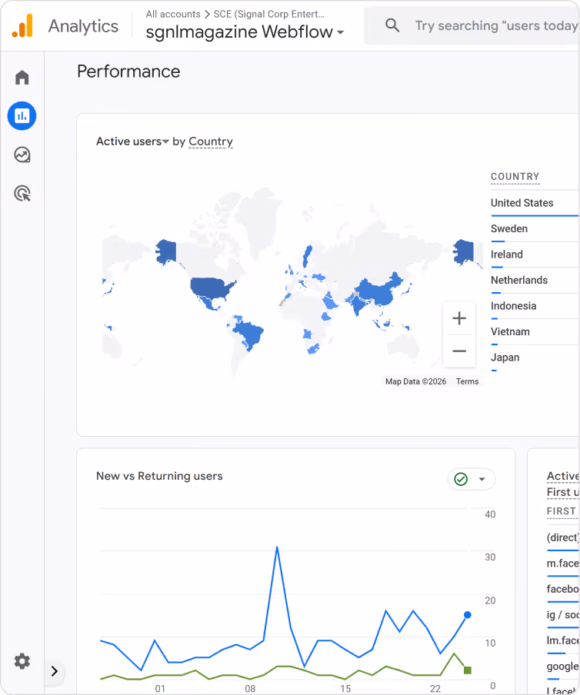
Task: Open the dropdown on New vs Returning users card
Action: (x=481, y=478)
